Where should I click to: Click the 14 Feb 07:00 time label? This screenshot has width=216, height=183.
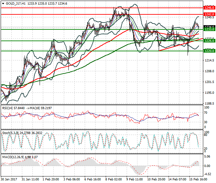click(x=177, y=179)
